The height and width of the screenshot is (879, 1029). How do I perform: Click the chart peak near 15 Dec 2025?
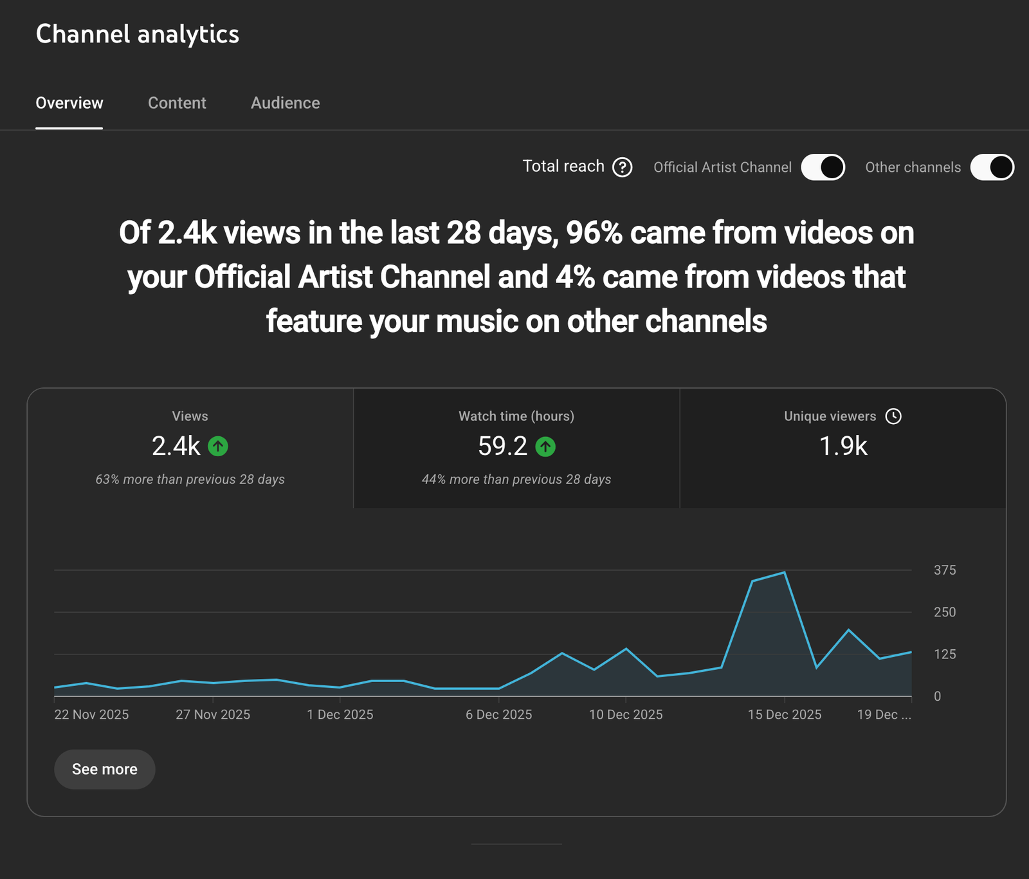click(784, 572)
